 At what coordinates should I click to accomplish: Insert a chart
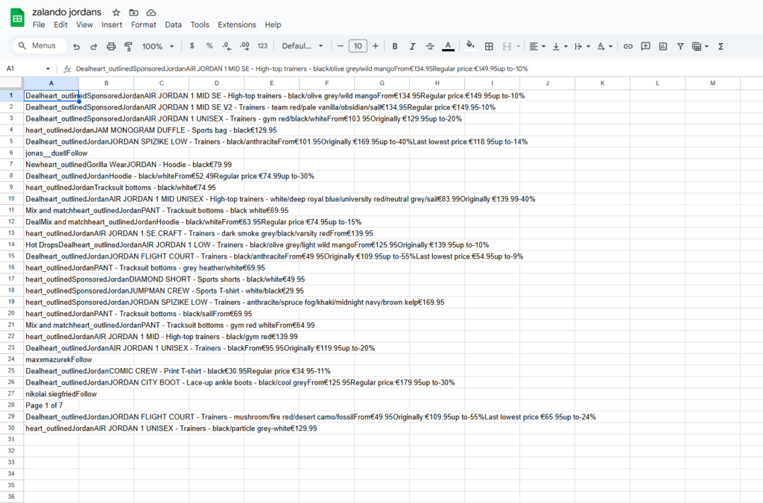pyautogui.click(x=662, y=45)
